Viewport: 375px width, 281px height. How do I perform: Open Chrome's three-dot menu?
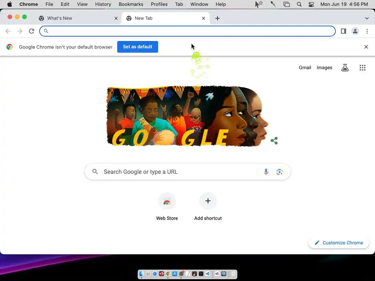point(367,31)
